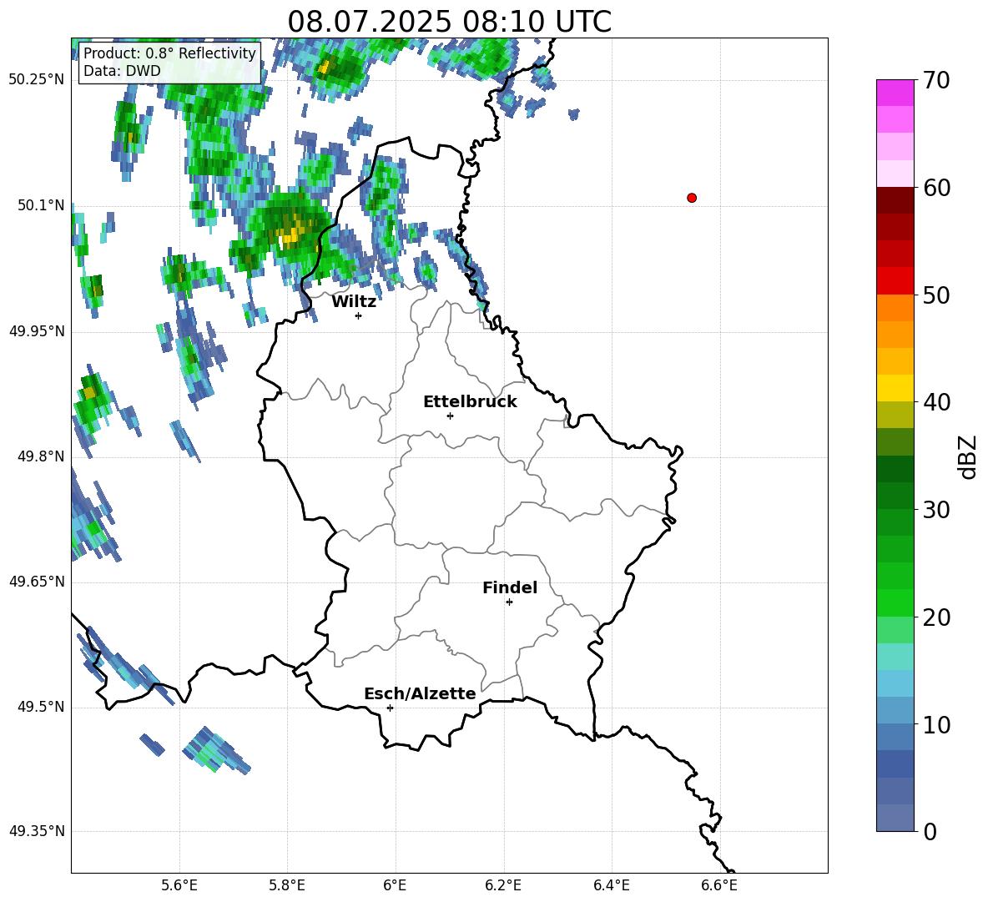Click the 5.6°E longitude label
The height and width of the screenshot is (902, 988).
179,885
